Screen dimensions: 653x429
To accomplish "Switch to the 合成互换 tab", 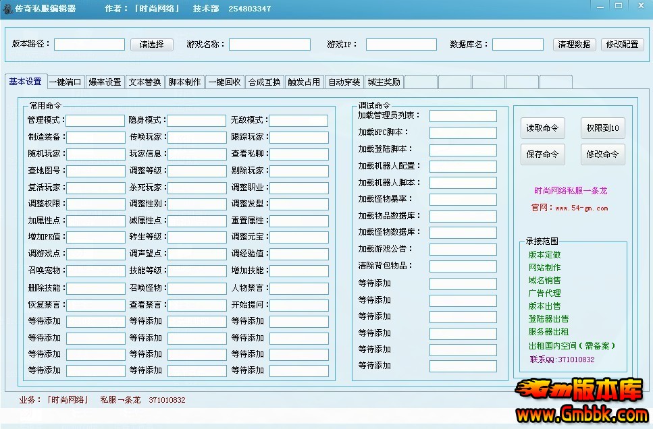I will (x=264, y=82).
